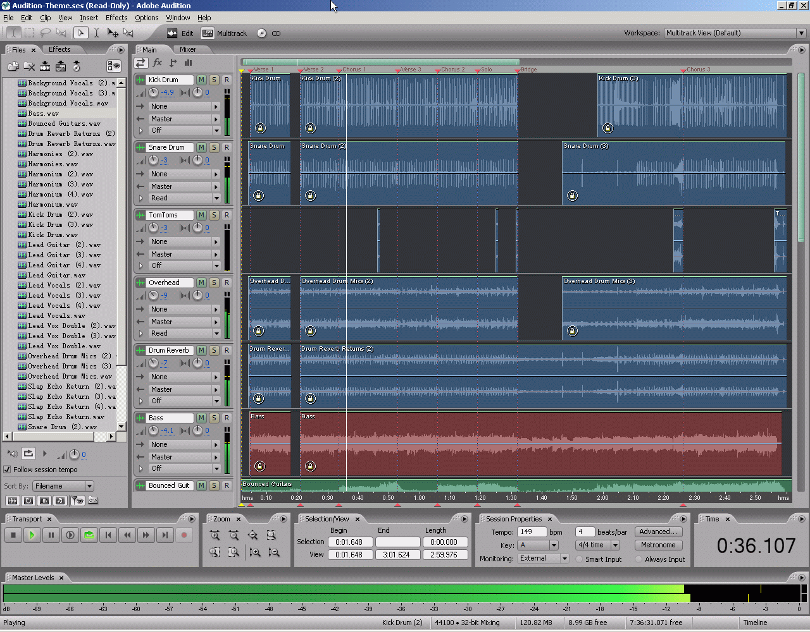This screenshot has width=810, height=632.
Task: Show the EQ track controls
Action: 188,63
